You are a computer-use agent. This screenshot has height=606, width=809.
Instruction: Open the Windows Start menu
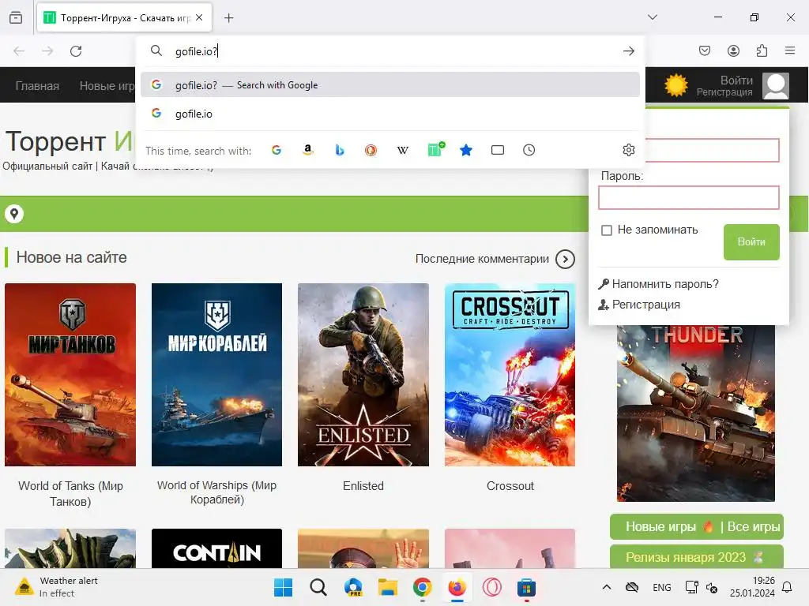coord(283,587)
